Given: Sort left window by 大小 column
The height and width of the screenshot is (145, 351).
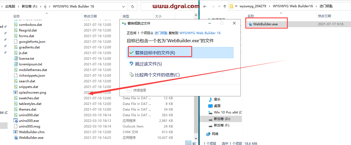Looking at the screenshot, I should [x=158, y=16].
